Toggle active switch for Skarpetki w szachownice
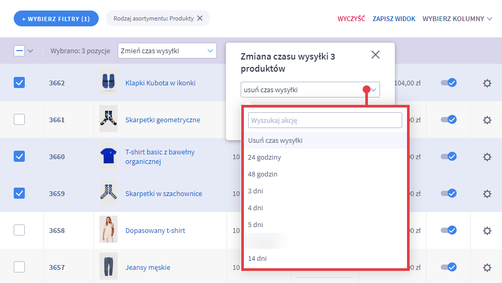 449,193
